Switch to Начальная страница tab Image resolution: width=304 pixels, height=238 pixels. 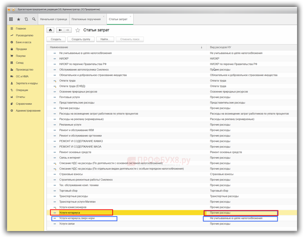pos(53,19)
